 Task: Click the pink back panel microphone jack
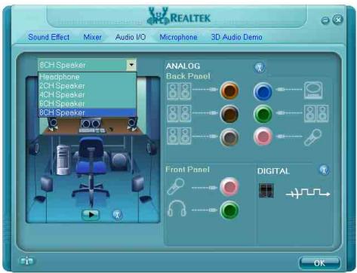pos(263,136)
